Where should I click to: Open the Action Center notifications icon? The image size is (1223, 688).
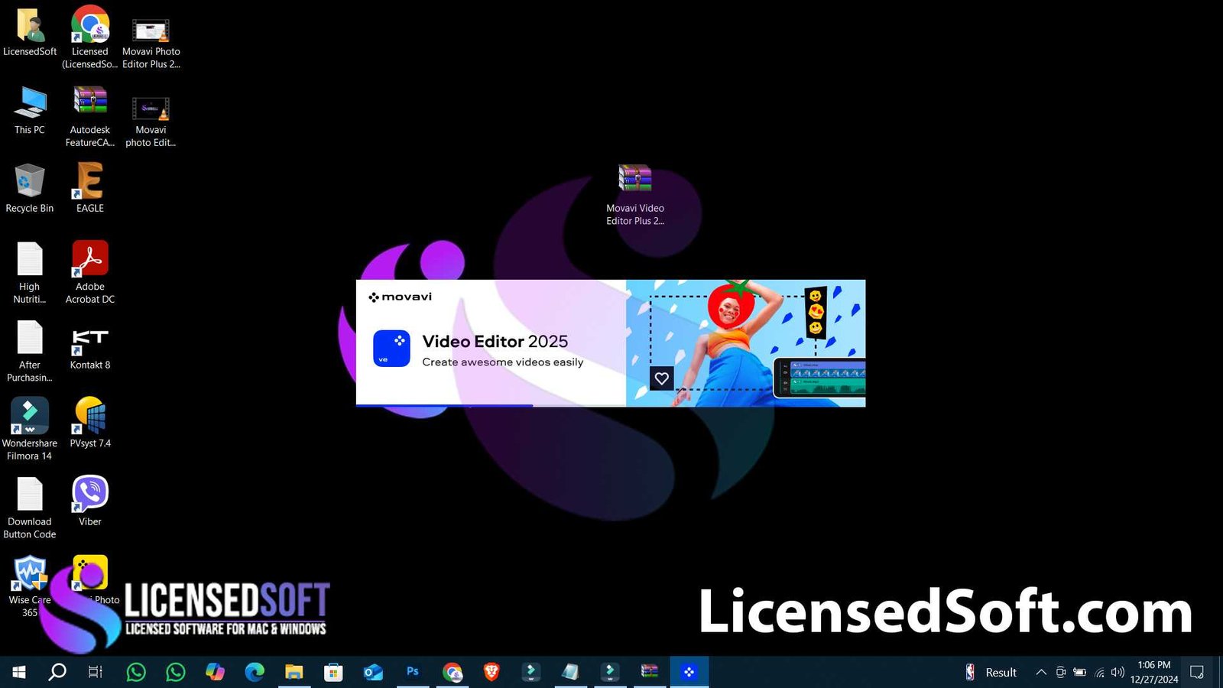1198,672
